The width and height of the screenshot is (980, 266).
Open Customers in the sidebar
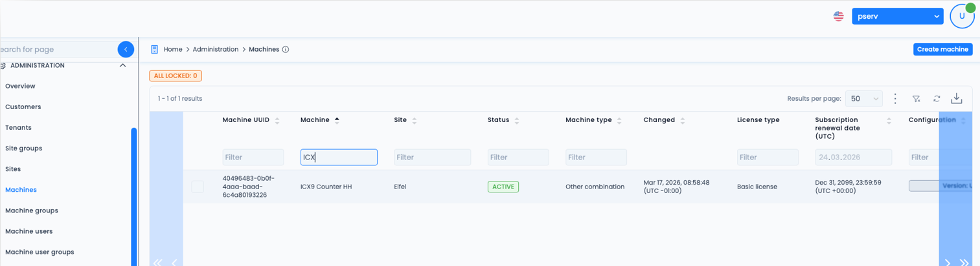pyautogui.click(x=23, y=107)
